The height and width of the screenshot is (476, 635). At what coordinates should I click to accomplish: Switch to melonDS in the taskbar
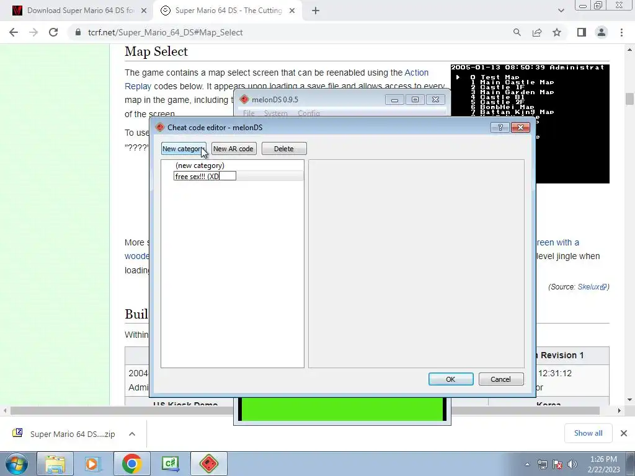(208, 464)
